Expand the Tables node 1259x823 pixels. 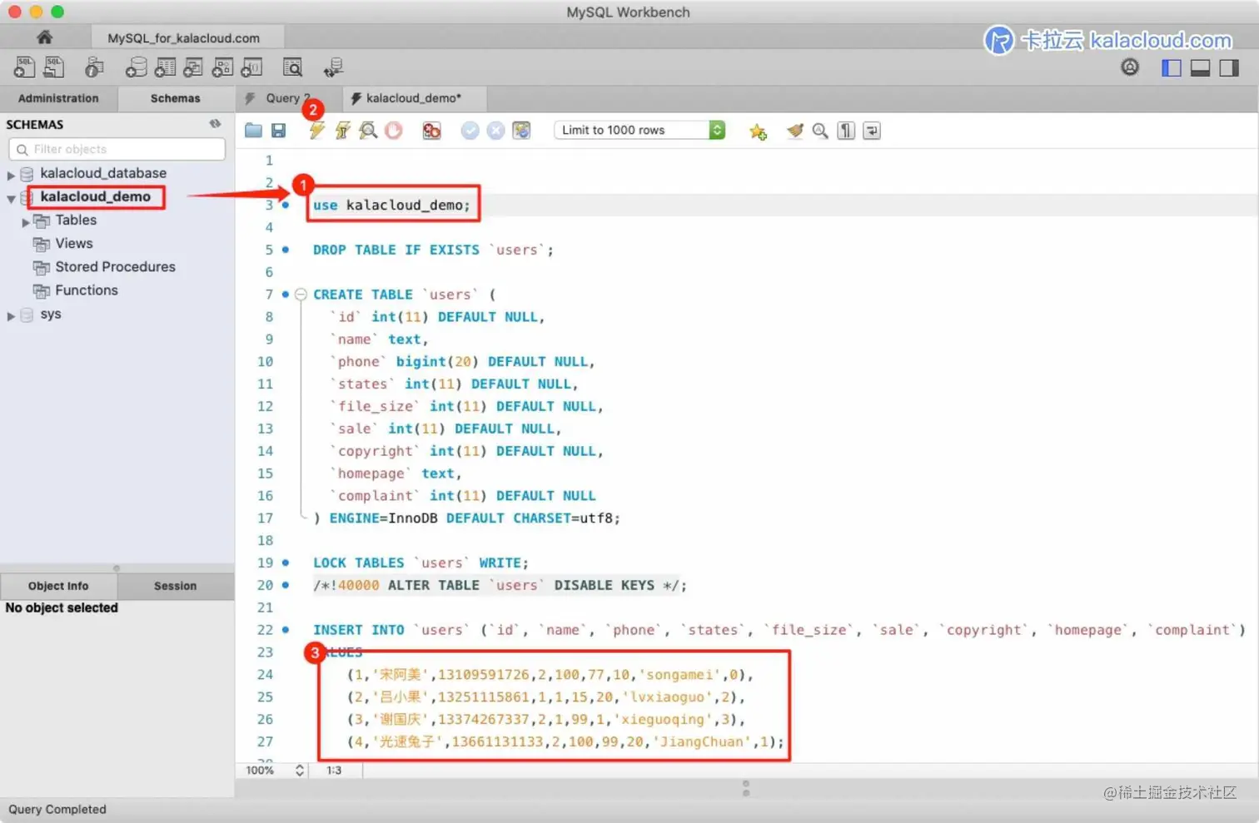26,221
